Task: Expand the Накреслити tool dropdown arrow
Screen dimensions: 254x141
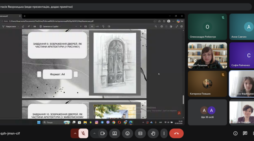Action: click(18, 27)
